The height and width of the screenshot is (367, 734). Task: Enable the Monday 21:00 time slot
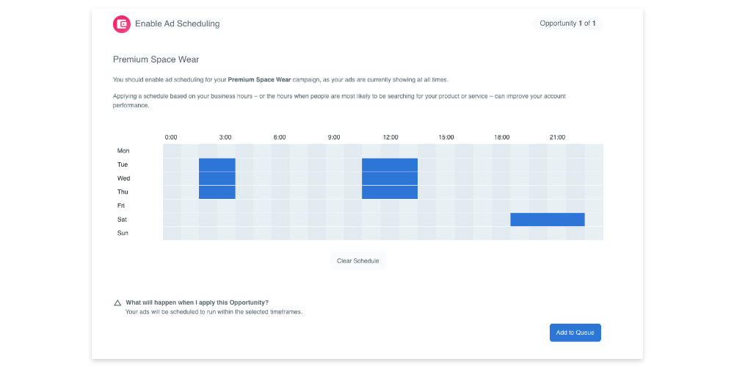[557, 150]
